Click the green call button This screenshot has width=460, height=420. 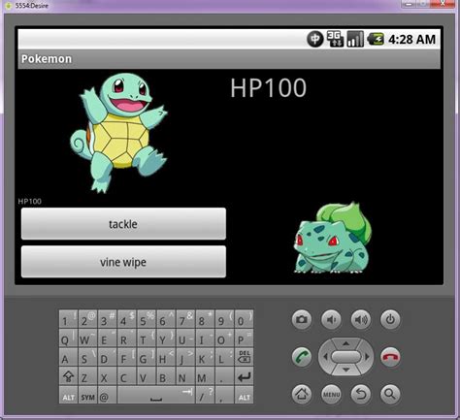[302, 357]
